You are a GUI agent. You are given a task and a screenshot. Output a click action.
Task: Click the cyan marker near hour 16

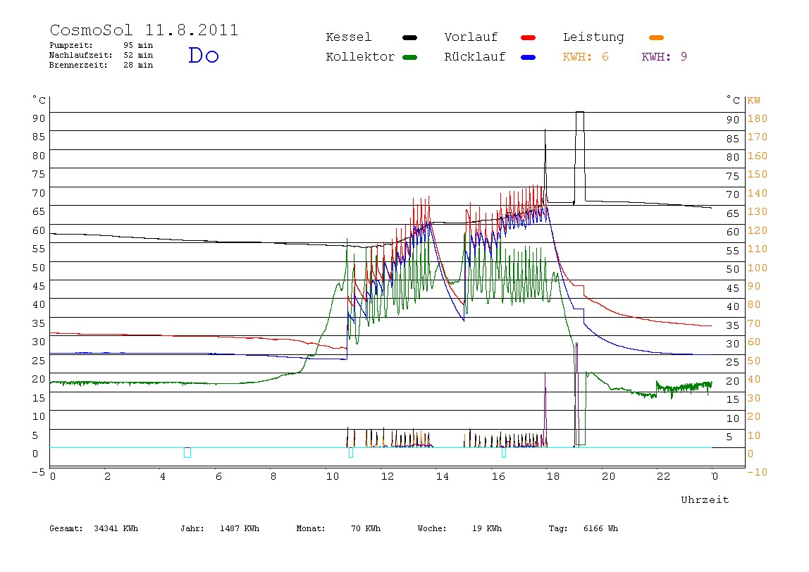(x=504, y=452)
